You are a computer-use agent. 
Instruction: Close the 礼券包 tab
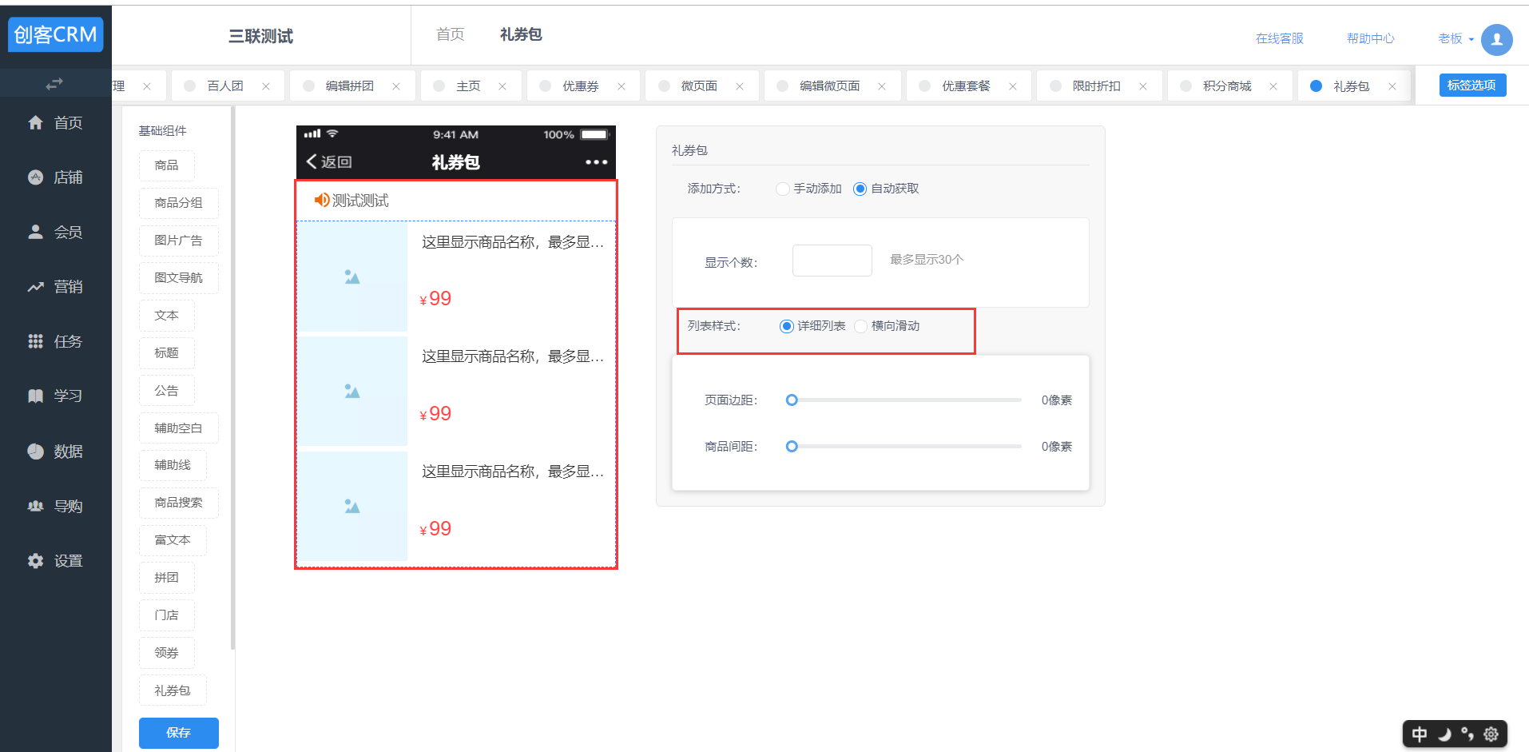1392,86
